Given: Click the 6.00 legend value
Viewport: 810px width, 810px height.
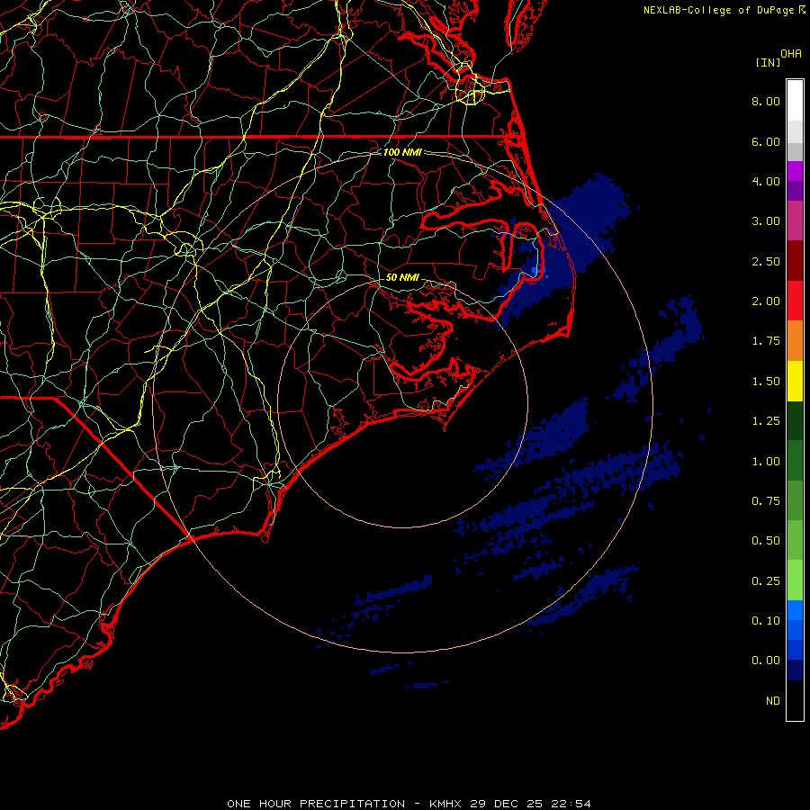Looking at the screenshot, I should 766,141.
